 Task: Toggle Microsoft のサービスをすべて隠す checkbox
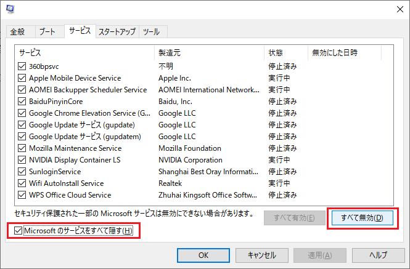(x=18, y=231)
